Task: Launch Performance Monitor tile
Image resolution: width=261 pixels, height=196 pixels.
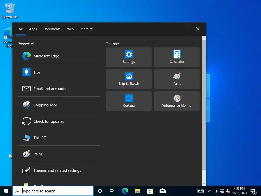Action: (177, 101)
